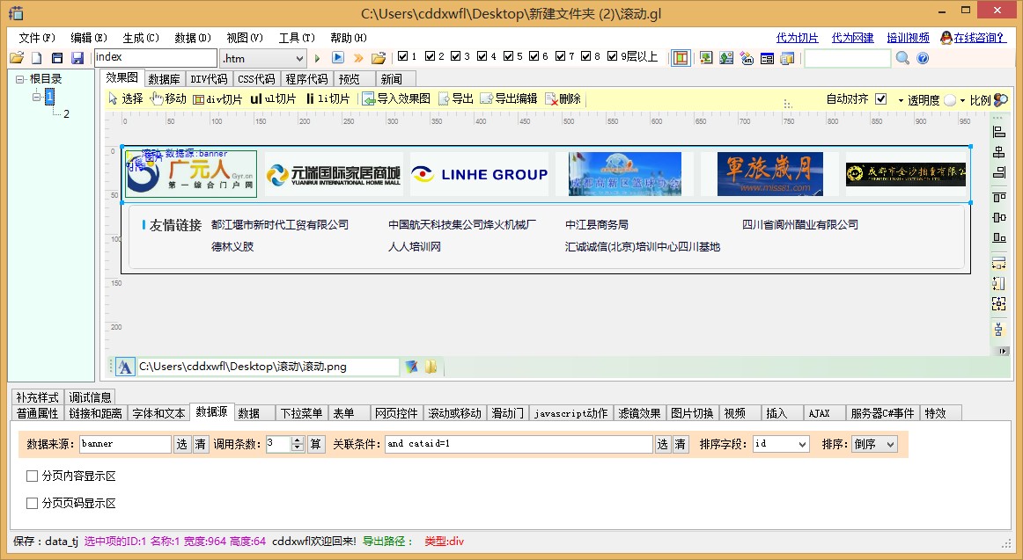Click the 比例 zoom magnifier icon
The image size is (1023, 560).
1001,99
